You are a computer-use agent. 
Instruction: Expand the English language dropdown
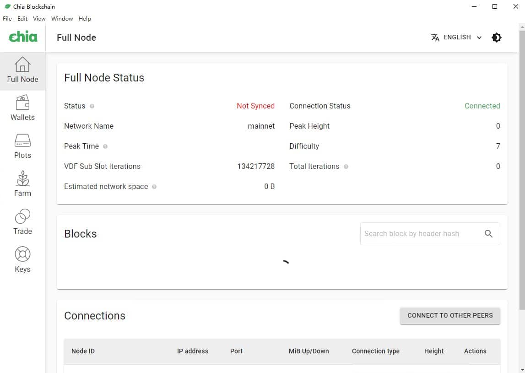(x=456, y=38)
